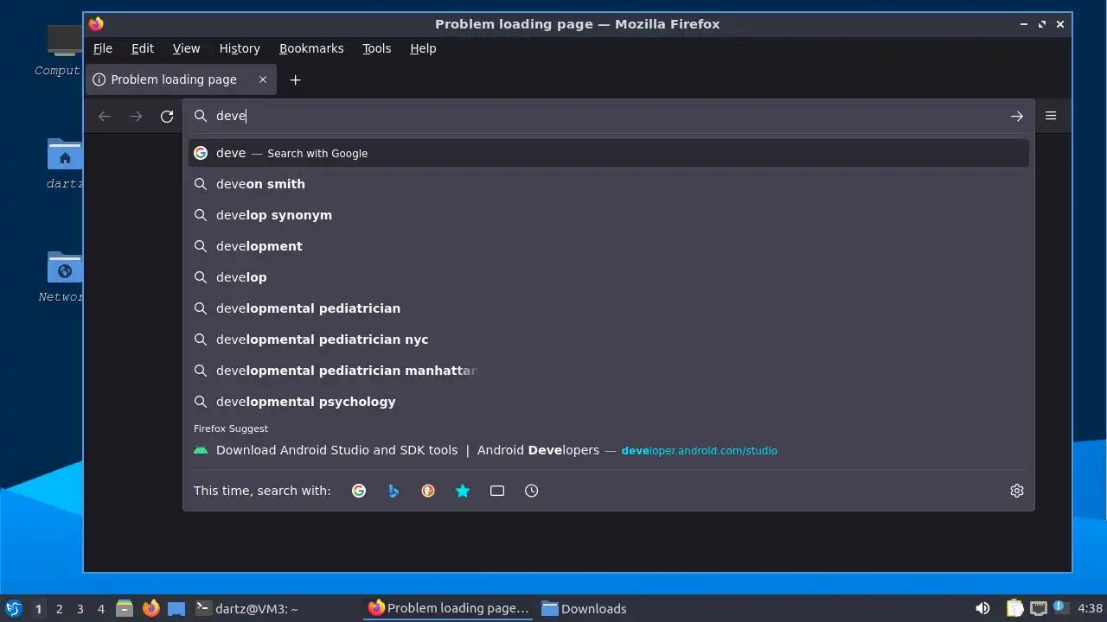This screenshot has height=622, width=1107.
Task: Open the Help menu
Action: 423,48
